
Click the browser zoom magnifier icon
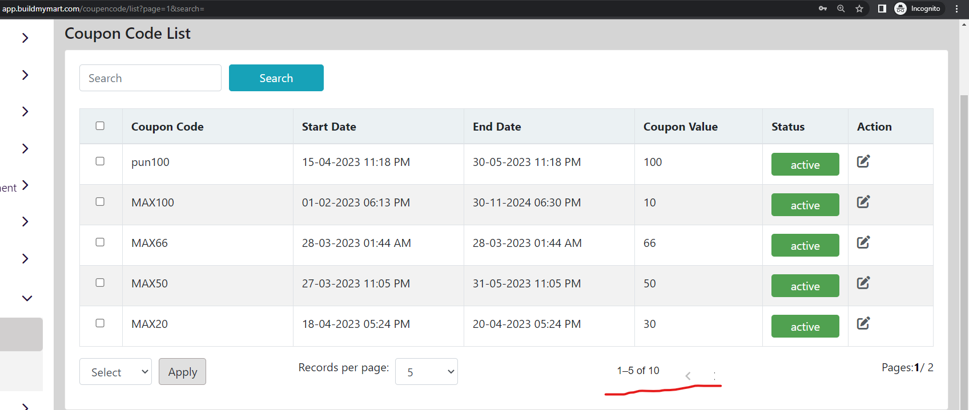click(841, 9)
